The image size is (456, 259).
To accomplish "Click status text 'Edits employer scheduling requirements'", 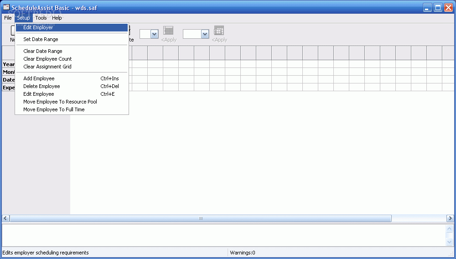I will pyautogui.click(x=46, y=253).
